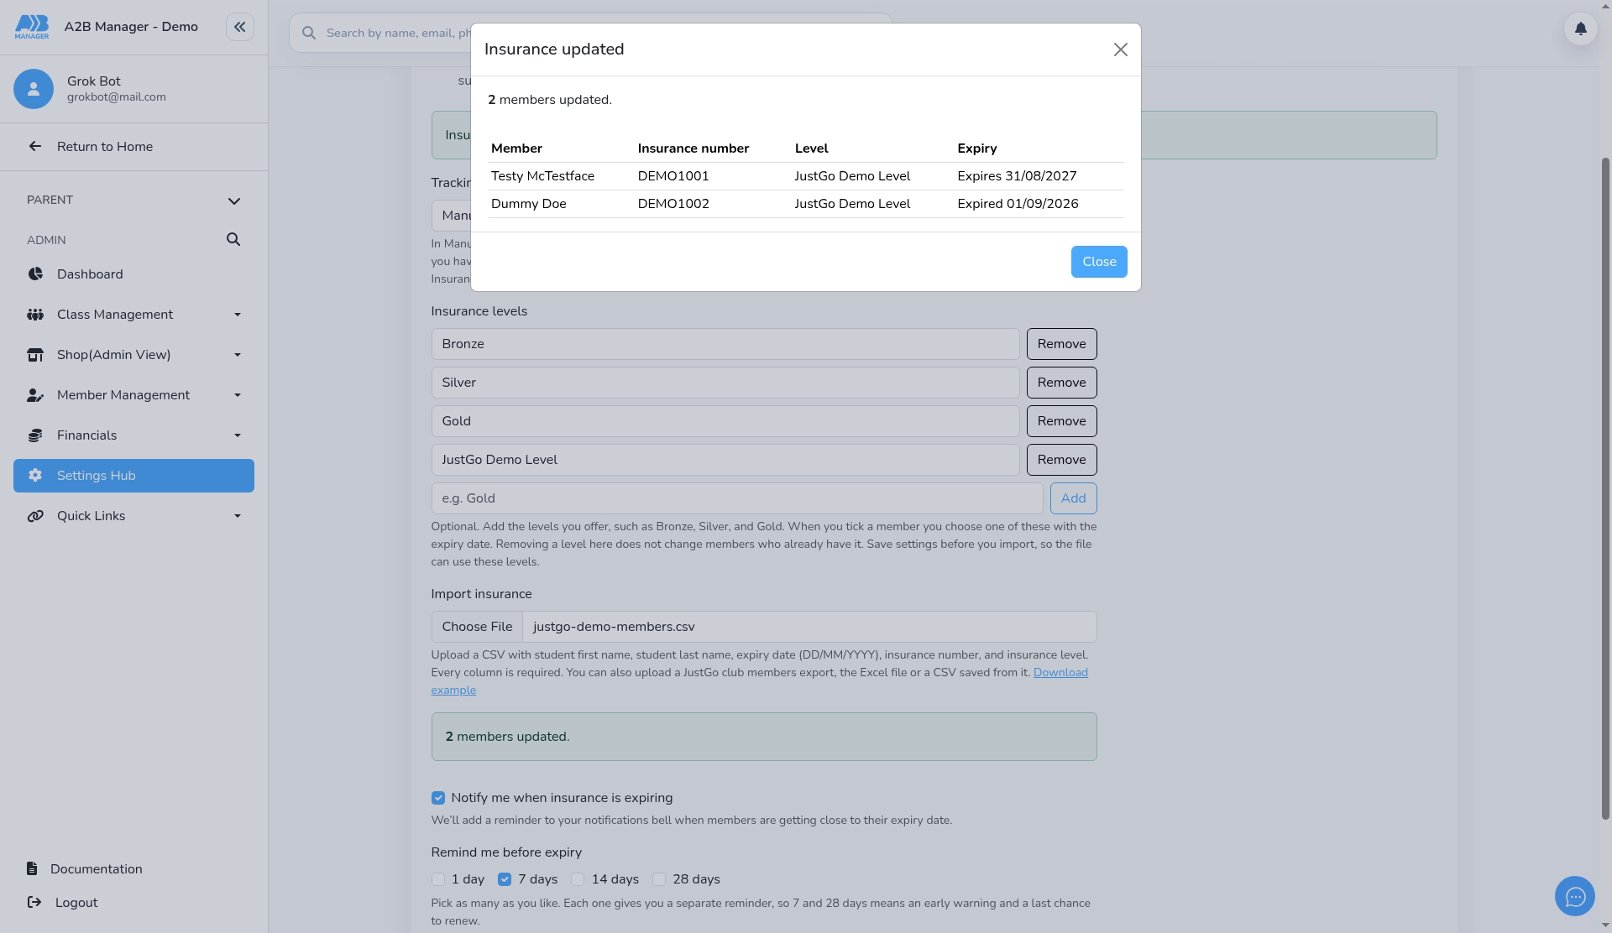Collapse the sidebar with double-chevron icon

point(239,27)
